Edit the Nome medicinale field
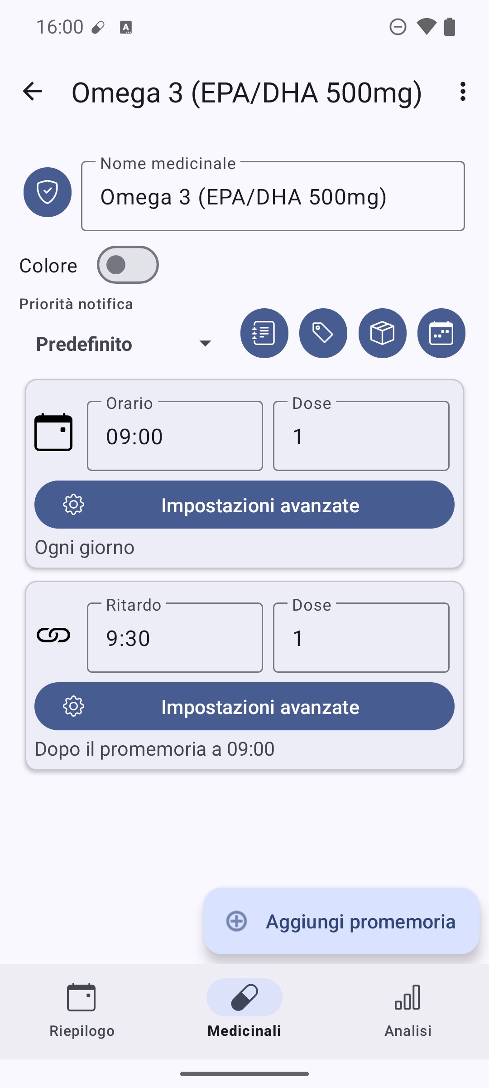The height and width of the screenshot is (1088, 489). click(x=273, y=197)
